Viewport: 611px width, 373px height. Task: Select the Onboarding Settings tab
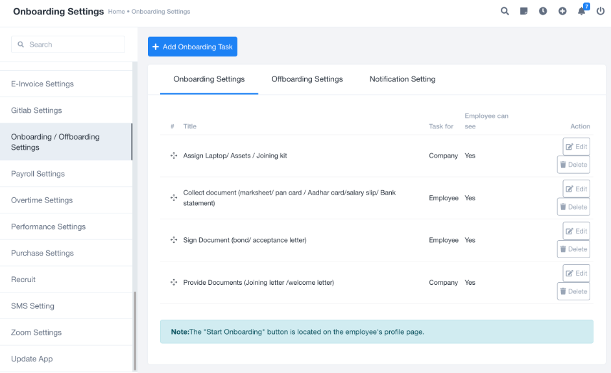[x=209, y=79]
